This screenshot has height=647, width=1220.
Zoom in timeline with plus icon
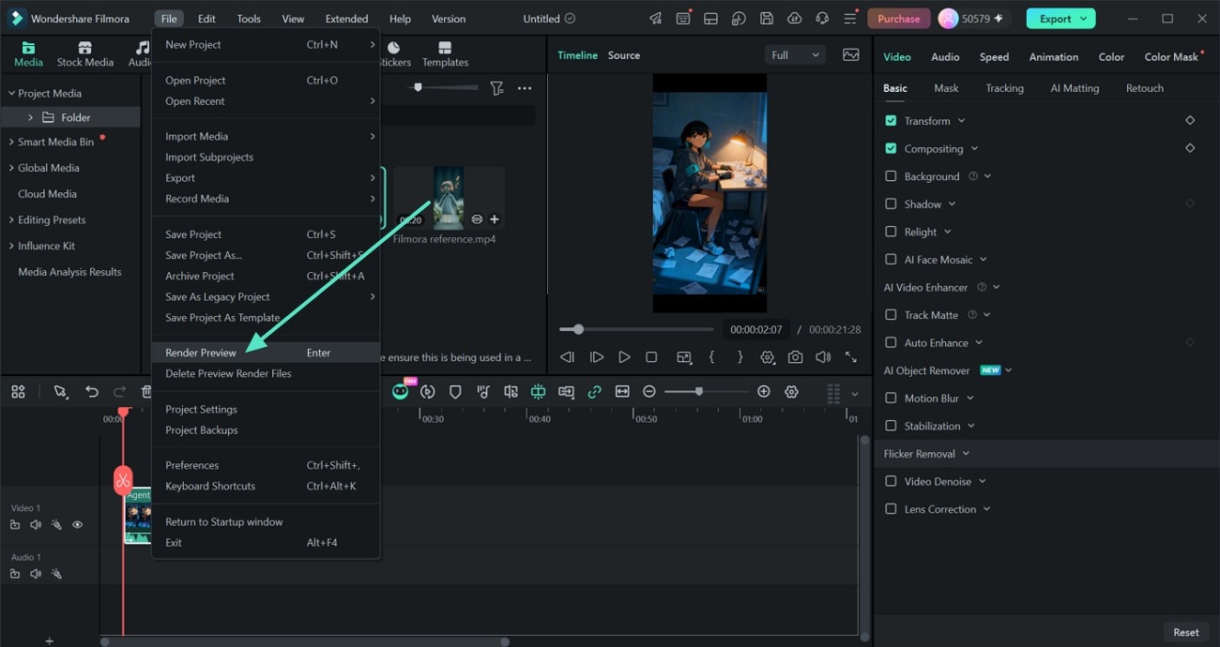(764, 392)
